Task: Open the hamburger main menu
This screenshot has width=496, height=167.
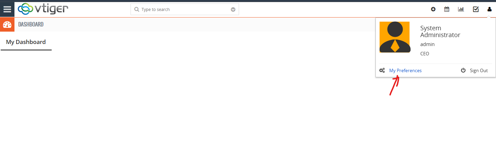Action: (x=7, y=9)
